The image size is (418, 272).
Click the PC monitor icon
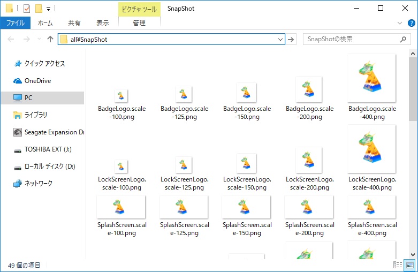click(x=18, y=98)
